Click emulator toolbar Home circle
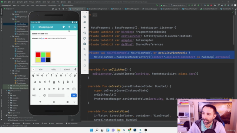Viewport: 237px width, 133px height. click(x=85, y=60)
